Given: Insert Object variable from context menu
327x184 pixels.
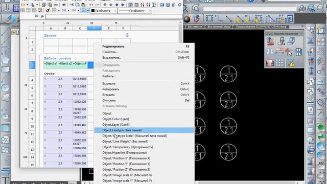Looking at the screenshot, I should click(x=144, y=113).
